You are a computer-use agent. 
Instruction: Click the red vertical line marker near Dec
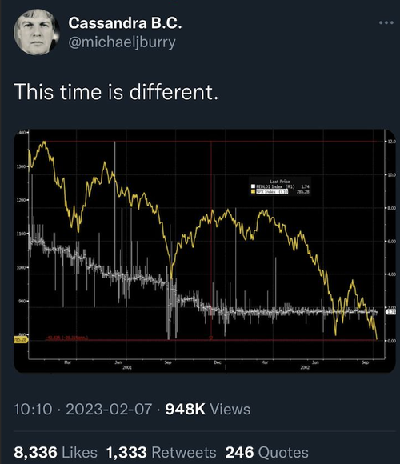pyautogui.click(x=211, y=240)
